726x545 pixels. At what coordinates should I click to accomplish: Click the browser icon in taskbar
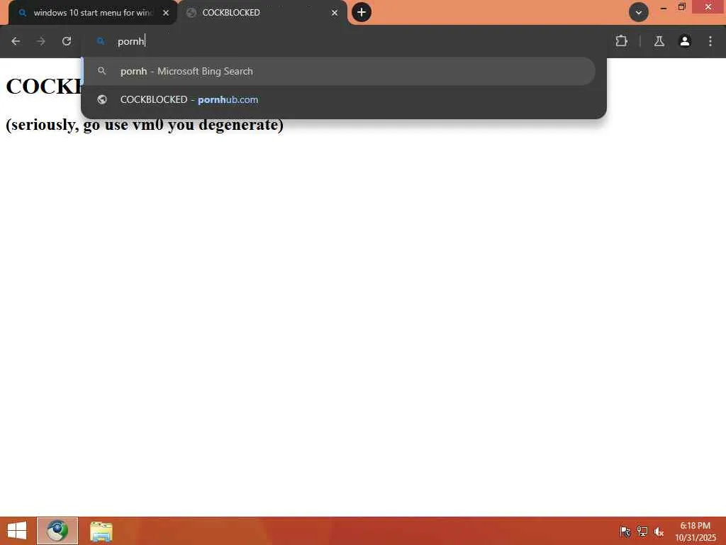(x=57, y=531)
